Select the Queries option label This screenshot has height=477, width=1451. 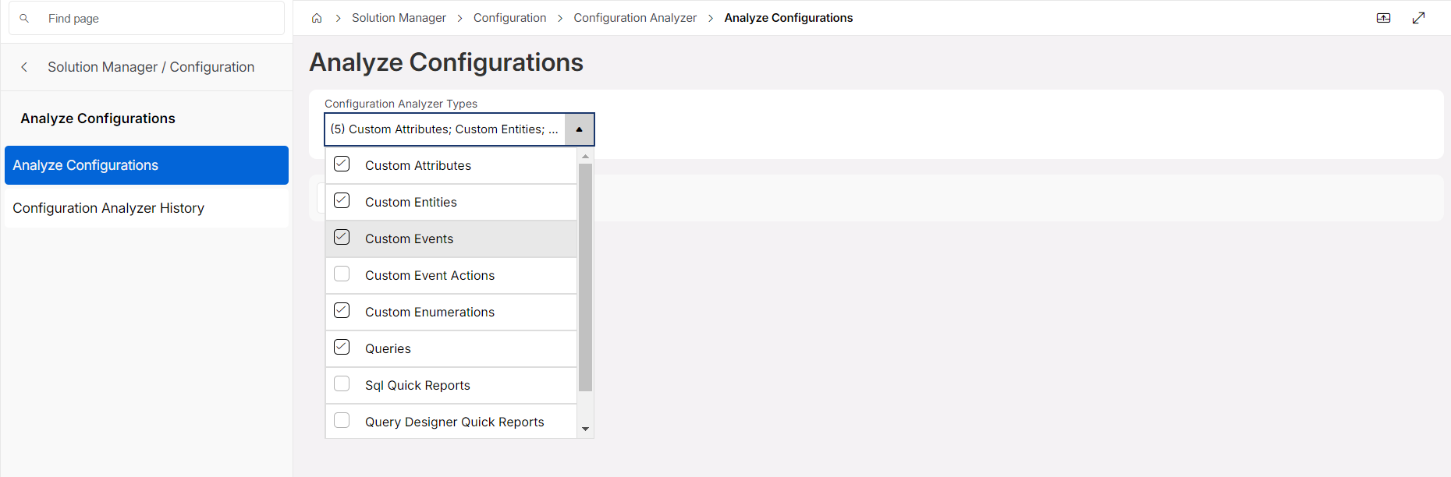[x=388, y=348]
